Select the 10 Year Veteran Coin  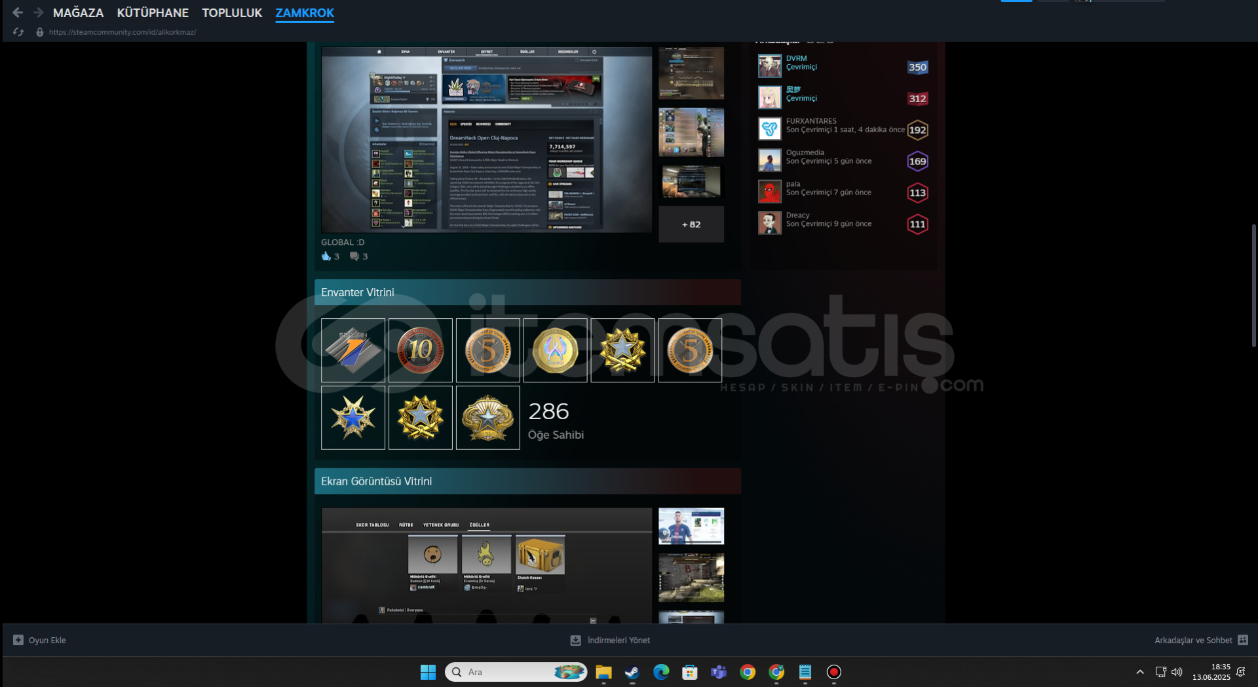[421, 350]
